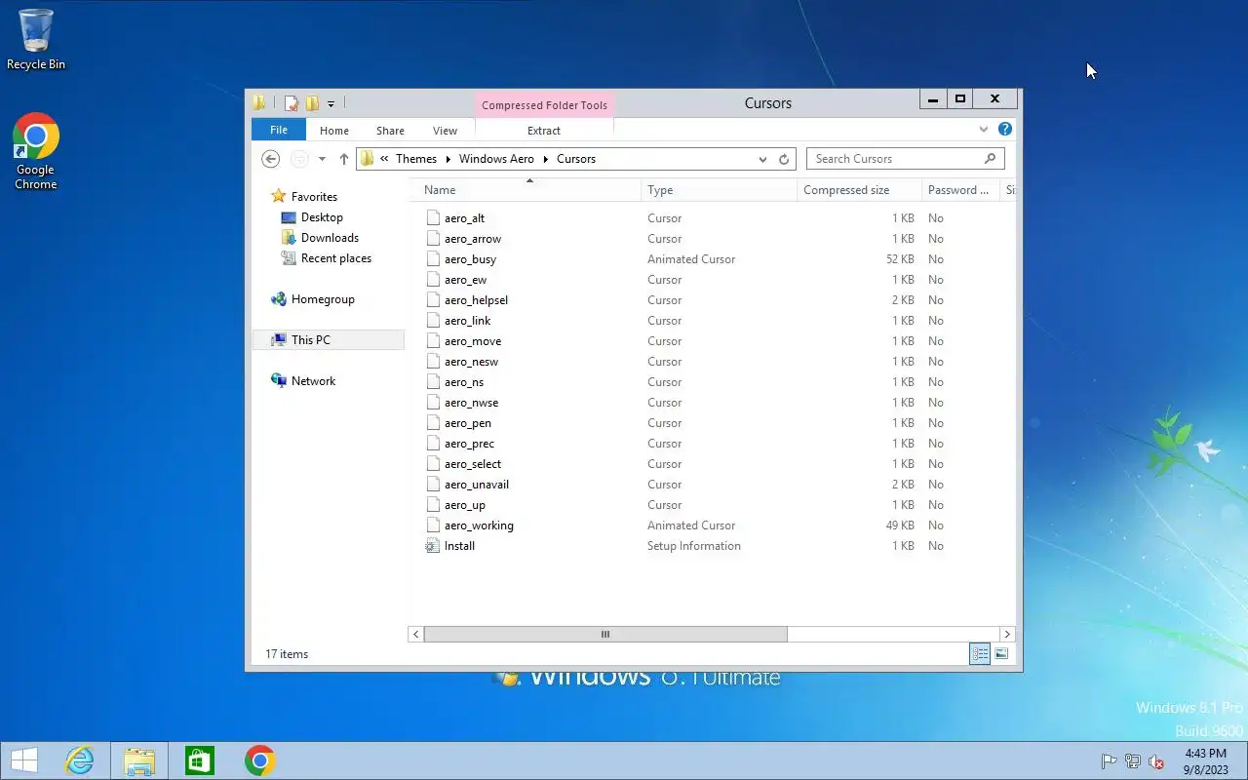Open the Windows Store taskbar icon

point(200,760)
